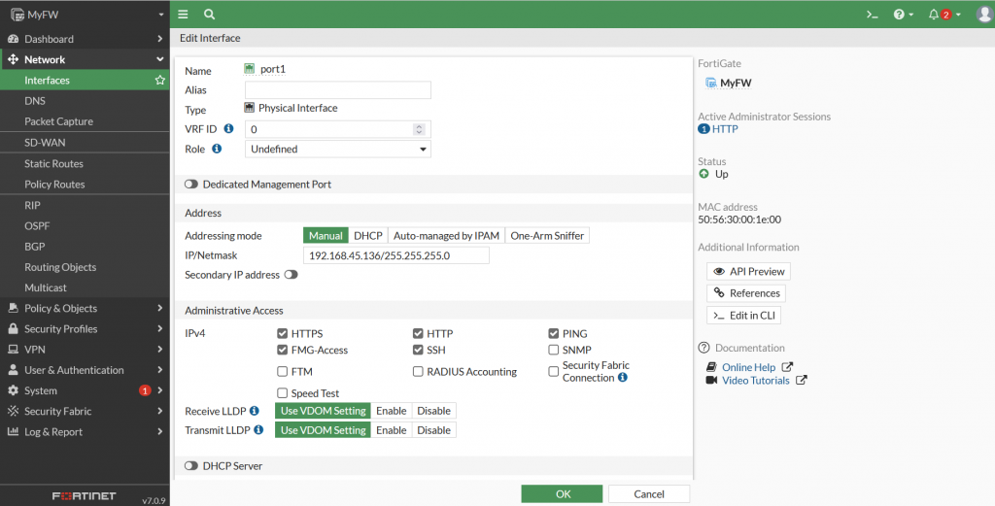The height and width of the screenshot is (506, 995).
Task: Uncheck the HTTP checkbox
Action: coord(418,333)
